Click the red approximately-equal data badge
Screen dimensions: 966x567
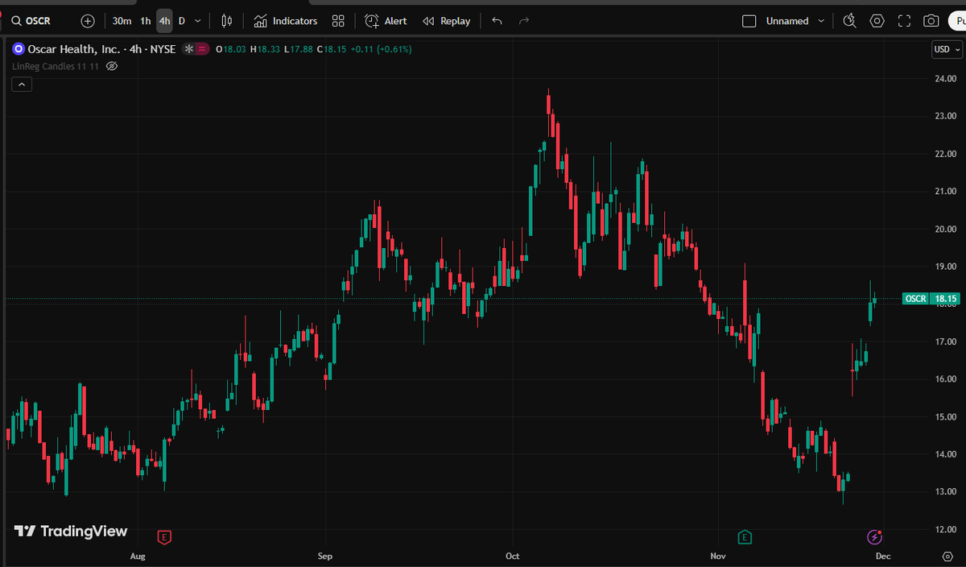point(202,49)
